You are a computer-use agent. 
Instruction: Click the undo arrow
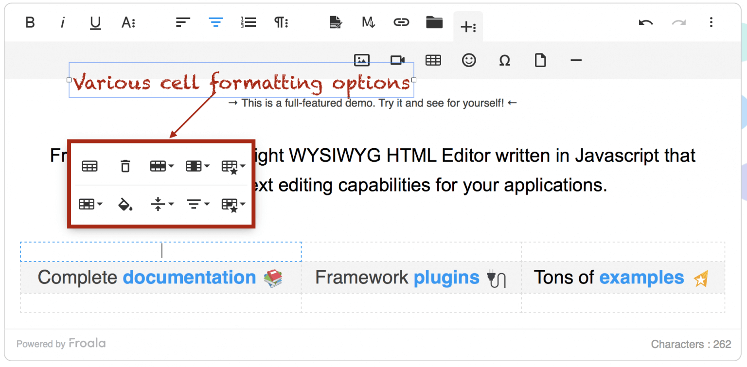click(645, 23)
